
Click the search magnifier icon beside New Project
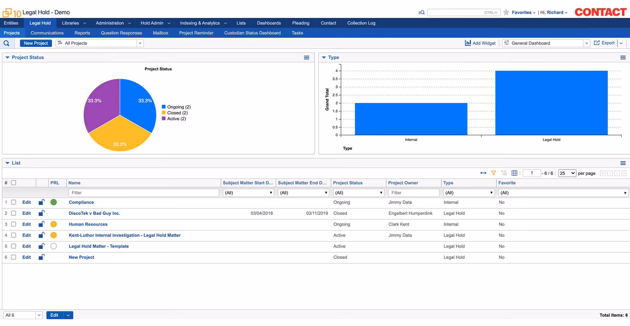(x=7, y=43)
